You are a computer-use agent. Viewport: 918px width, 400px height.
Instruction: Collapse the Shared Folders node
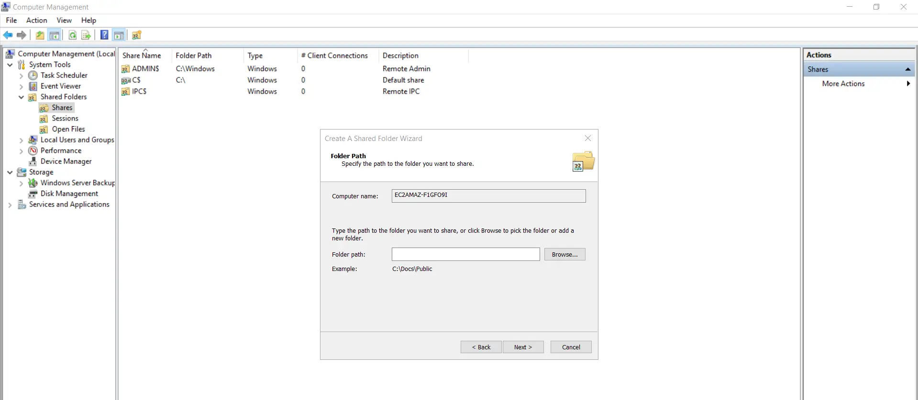(x=21, y=97)
